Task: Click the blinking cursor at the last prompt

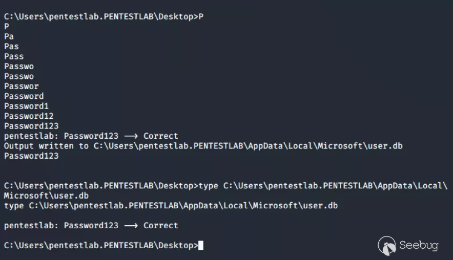Action: coord(200,245)
